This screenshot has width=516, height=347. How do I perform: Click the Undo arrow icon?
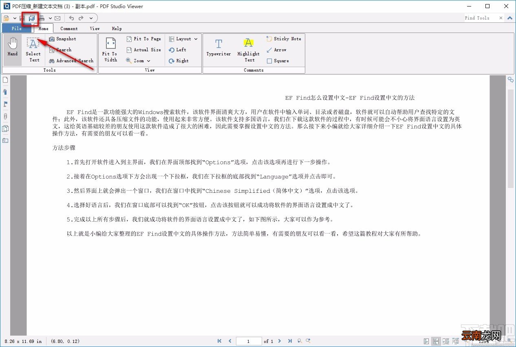(x=72, y=18)
